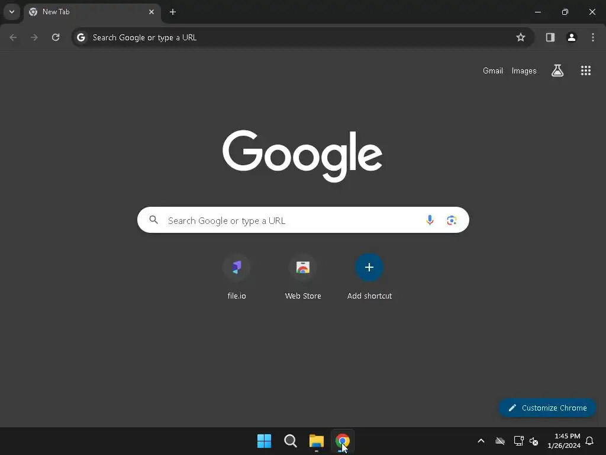Open the Google apps grid
Image resolution: width=606 pixels, height=455 pixels.
click(x=586, y=71)
